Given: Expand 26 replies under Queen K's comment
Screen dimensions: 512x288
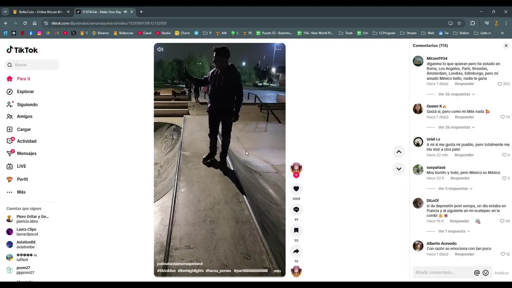Looking at the screenshot, I should point(456,127).
